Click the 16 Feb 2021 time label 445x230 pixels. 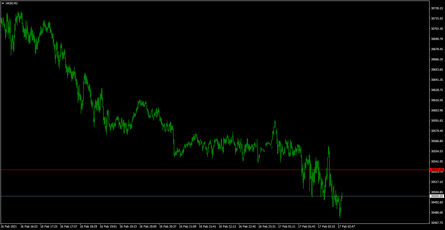tap(9, 227)
